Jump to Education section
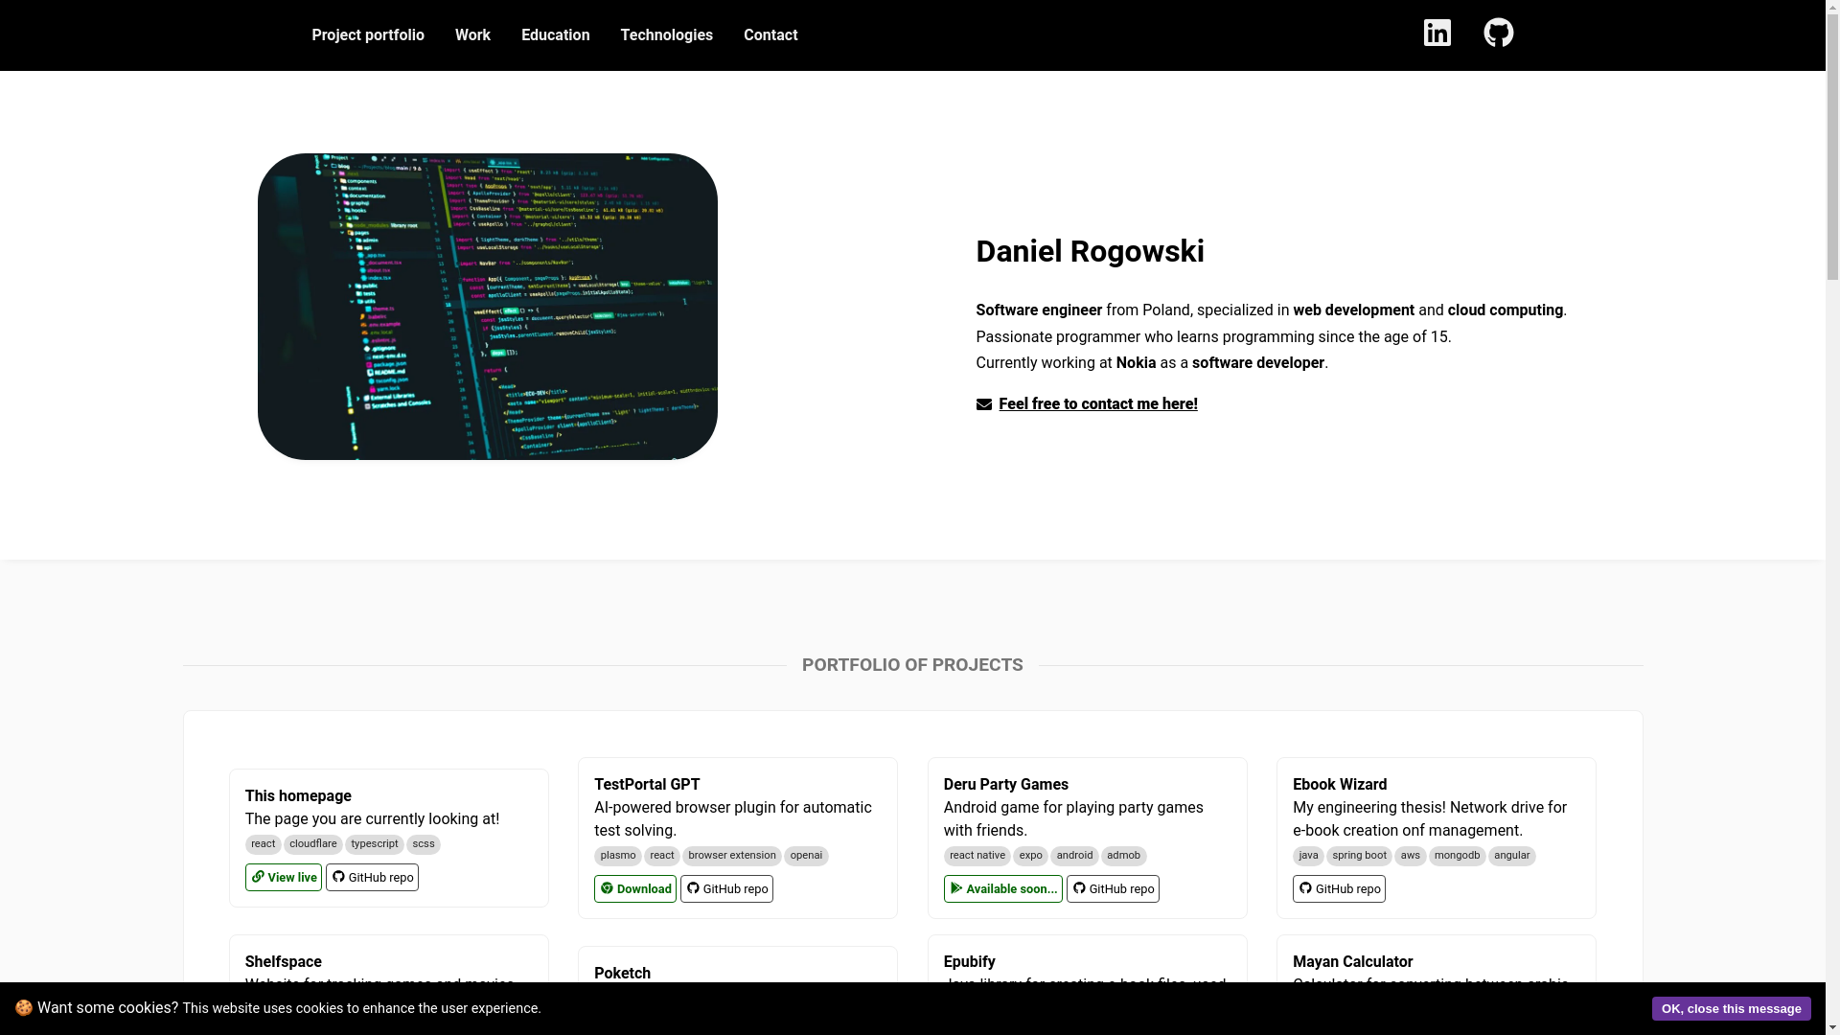 (556, 35)
